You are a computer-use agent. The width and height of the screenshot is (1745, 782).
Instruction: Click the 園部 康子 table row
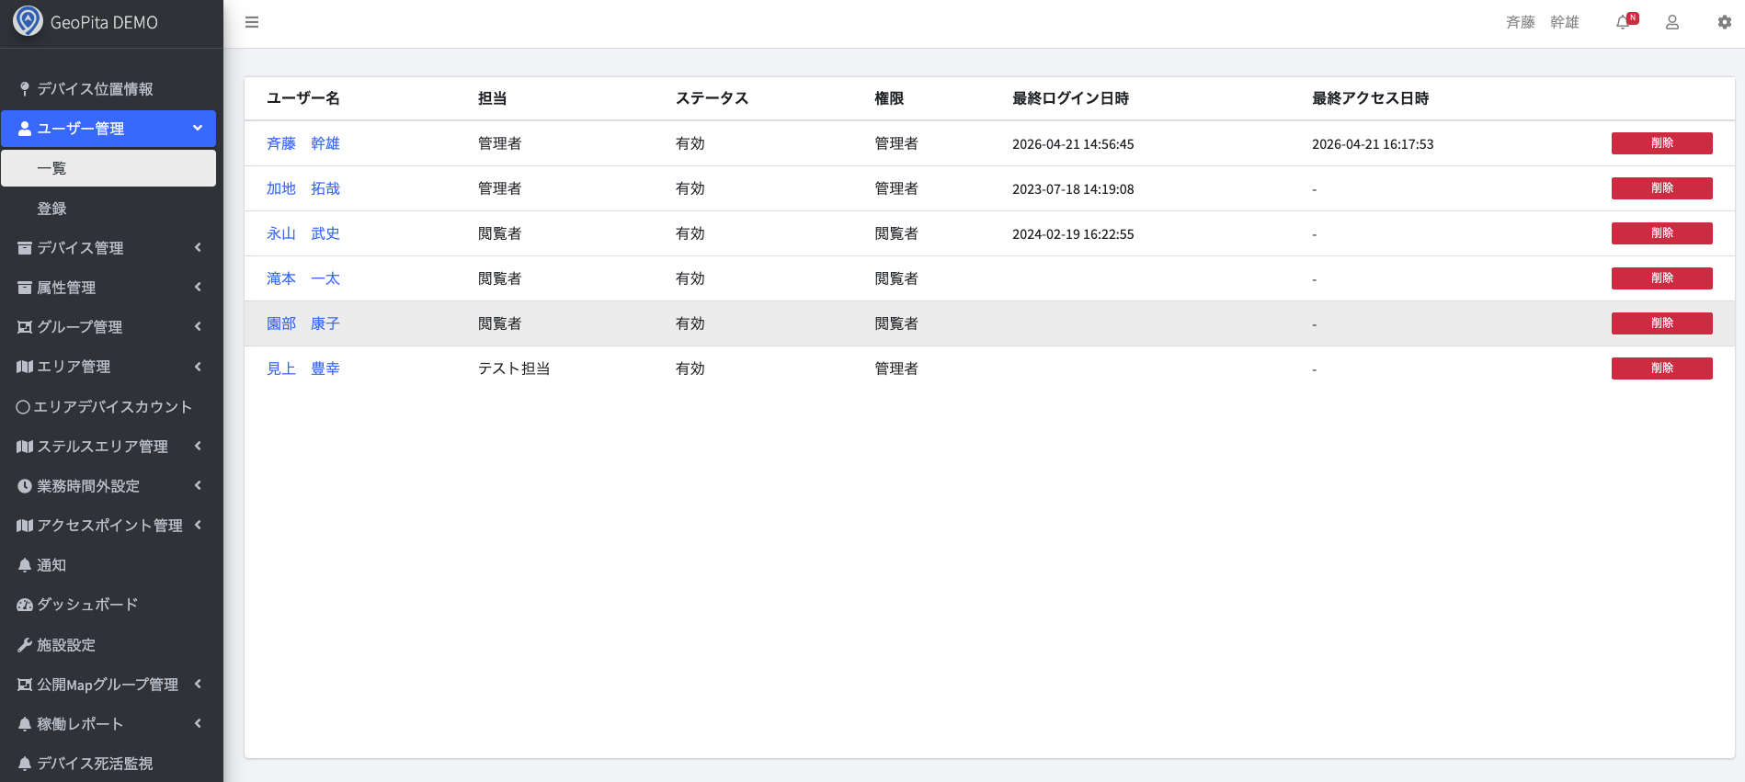click(988, 323)
